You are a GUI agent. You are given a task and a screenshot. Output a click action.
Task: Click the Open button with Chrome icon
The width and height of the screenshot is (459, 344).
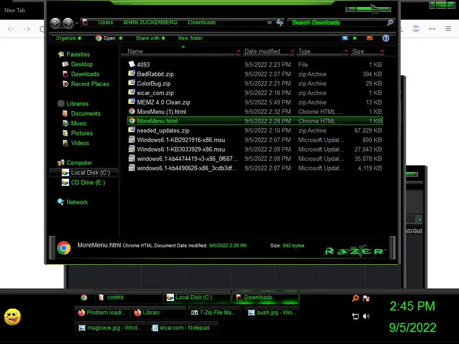click(105, 38)
